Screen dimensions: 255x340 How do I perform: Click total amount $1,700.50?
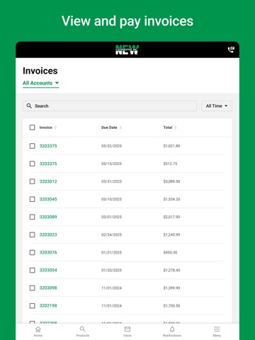[171, 306]
